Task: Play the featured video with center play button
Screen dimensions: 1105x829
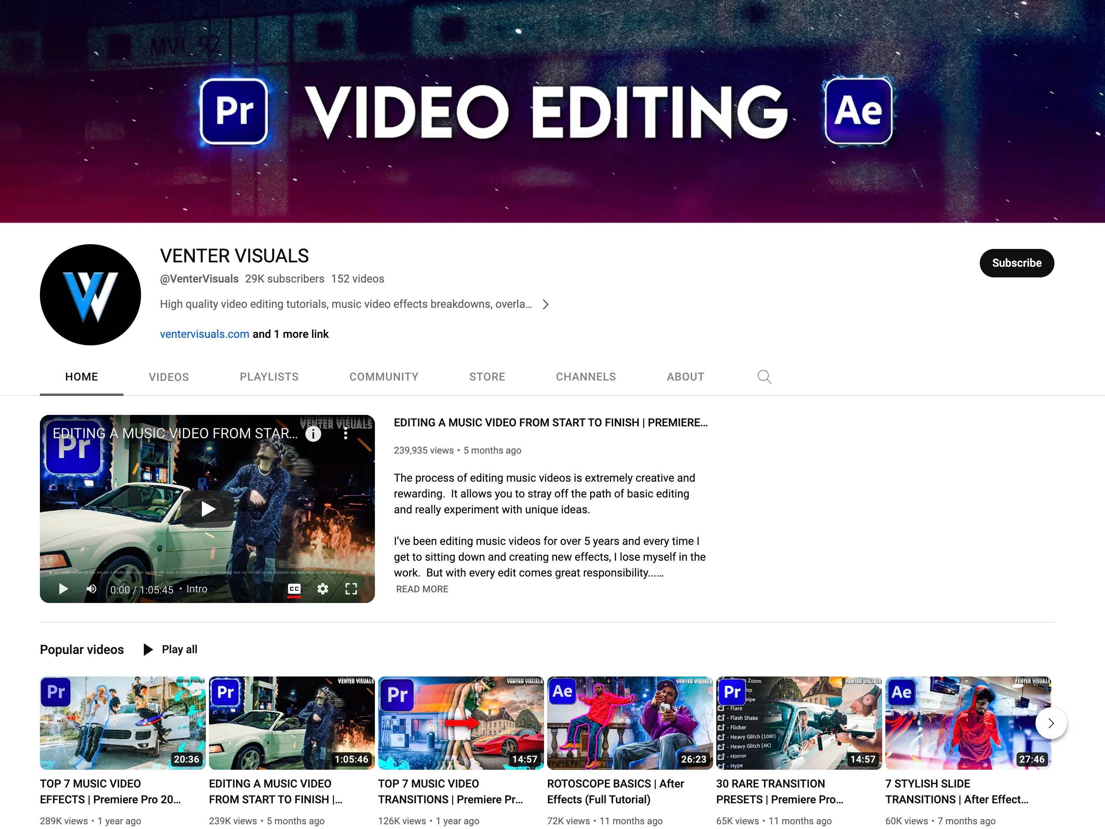Action: pos(208,509)
